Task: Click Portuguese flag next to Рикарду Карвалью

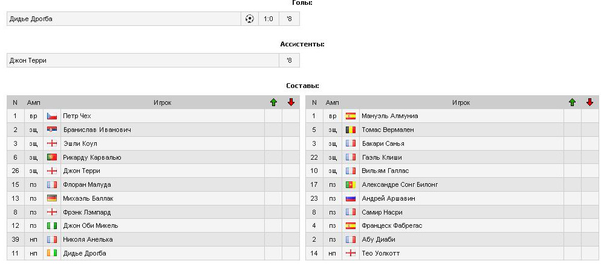Action: coord(52,157)
